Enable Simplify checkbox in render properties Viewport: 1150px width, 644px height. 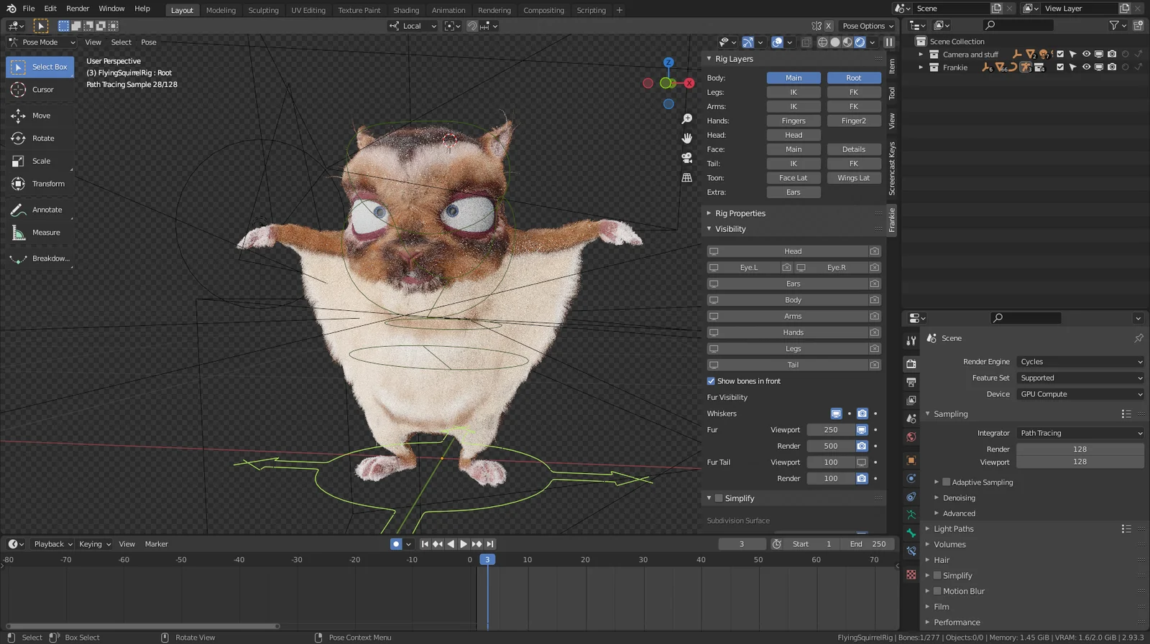[x=937, y=575]
